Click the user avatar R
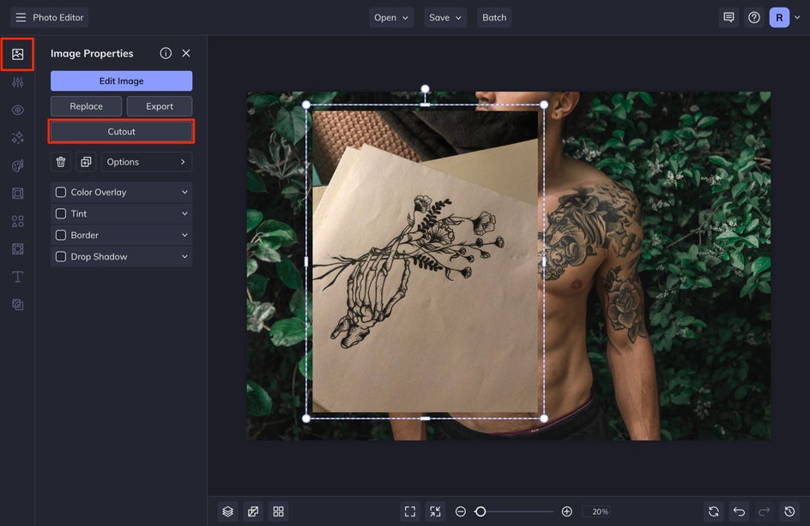The width and height of the screenshot is (810, 526). 779,17
